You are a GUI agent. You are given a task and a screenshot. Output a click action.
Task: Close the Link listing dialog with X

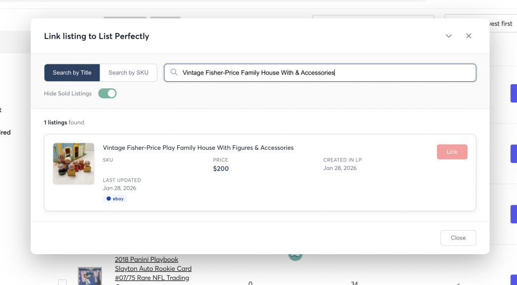point(469,36)
